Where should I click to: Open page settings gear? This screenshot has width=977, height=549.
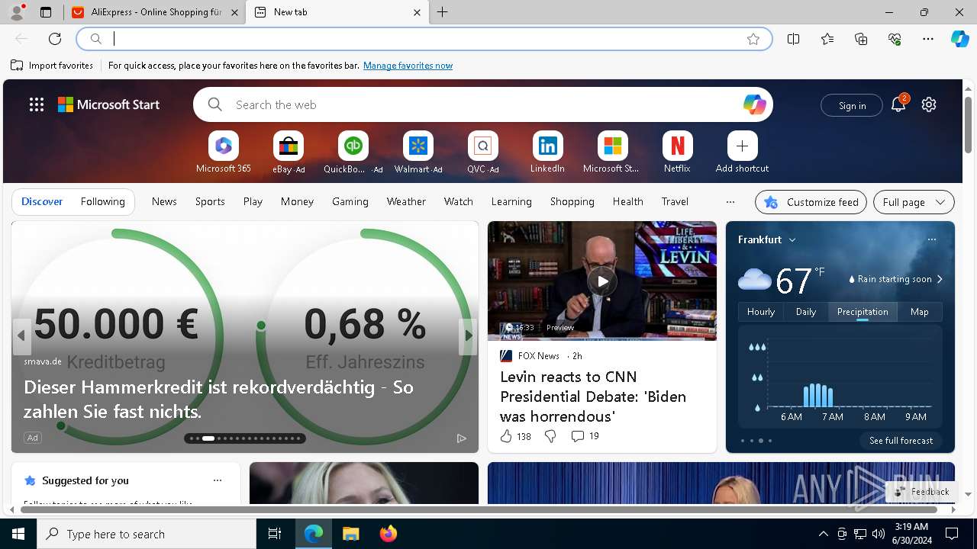(929, 104)
